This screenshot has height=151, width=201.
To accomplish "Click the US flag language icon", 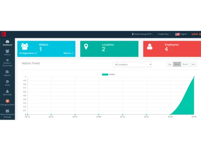I will pos(177,34).
